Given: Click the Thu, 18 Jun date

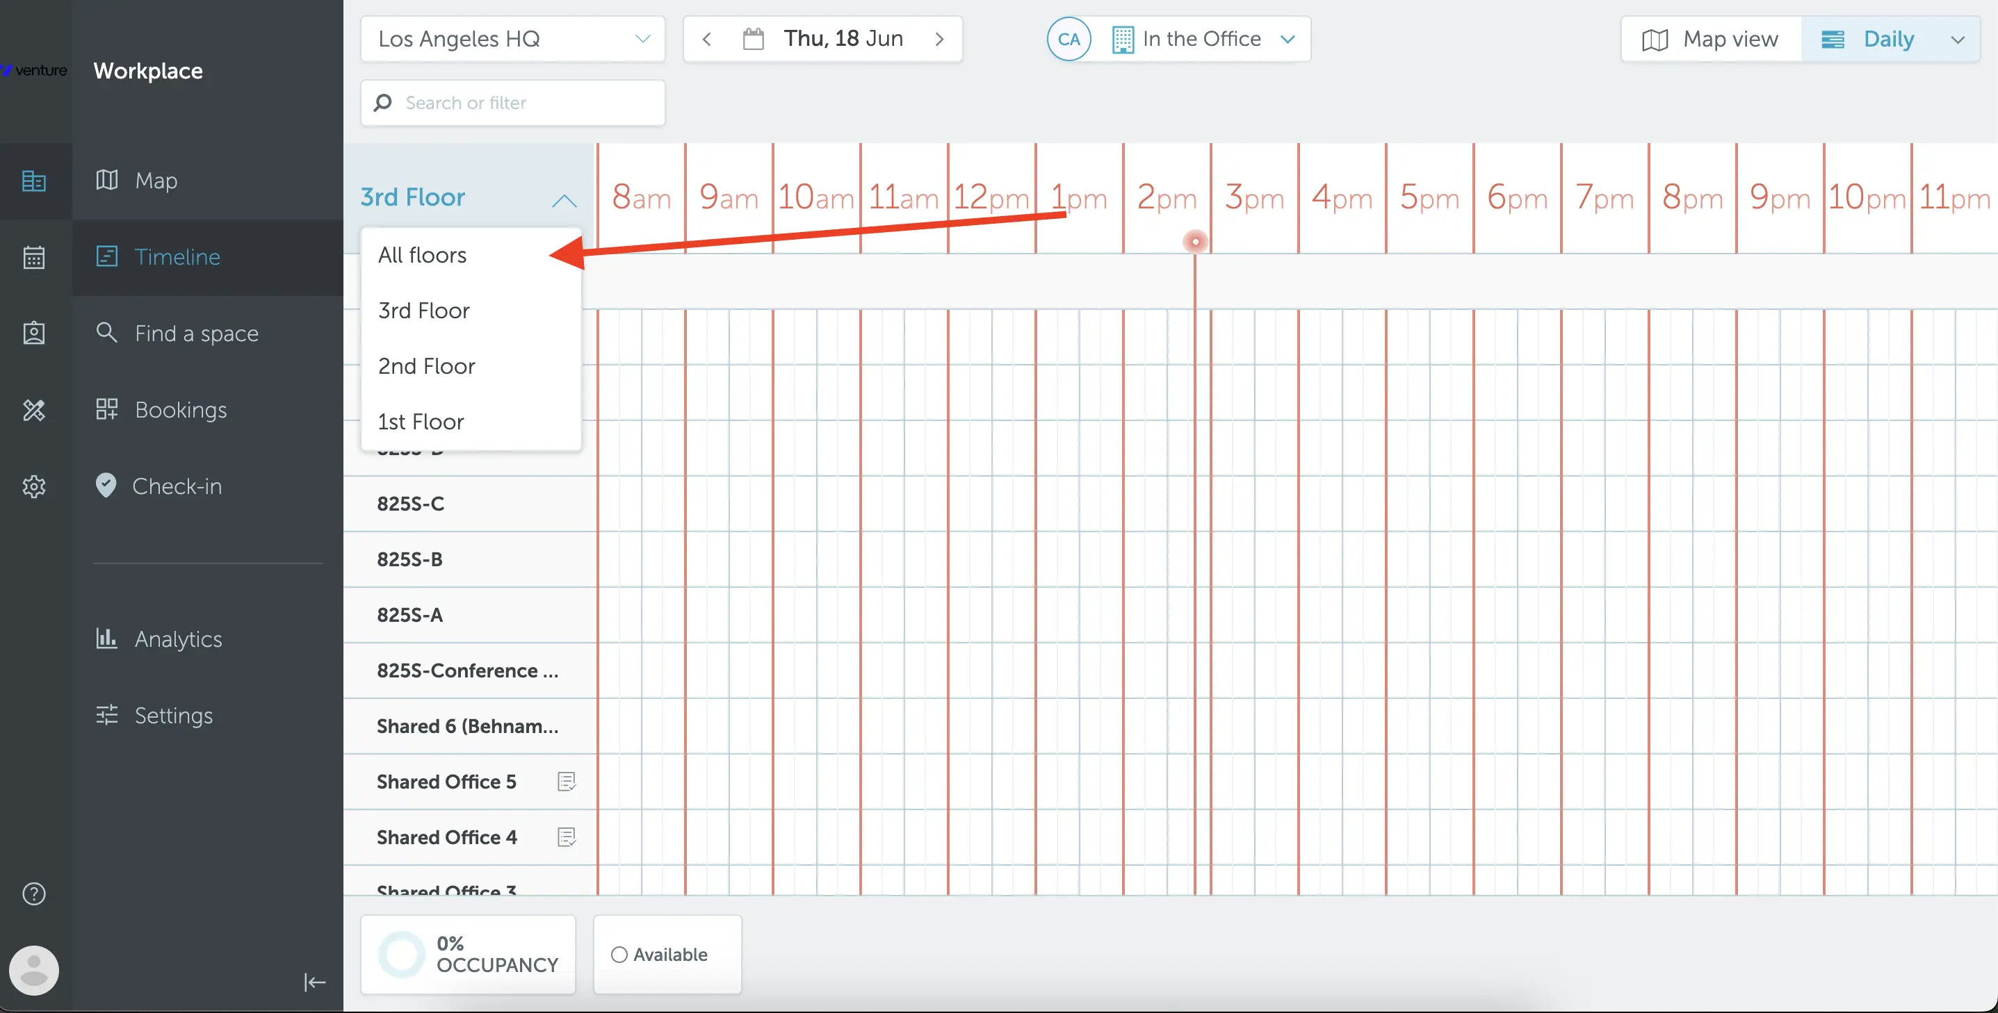Looking at the screenshot, I should 844,39.
